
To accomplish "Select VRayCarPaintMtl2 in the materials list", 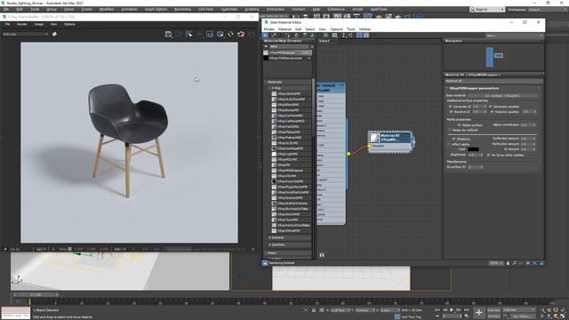I will [x=291, y=121].
